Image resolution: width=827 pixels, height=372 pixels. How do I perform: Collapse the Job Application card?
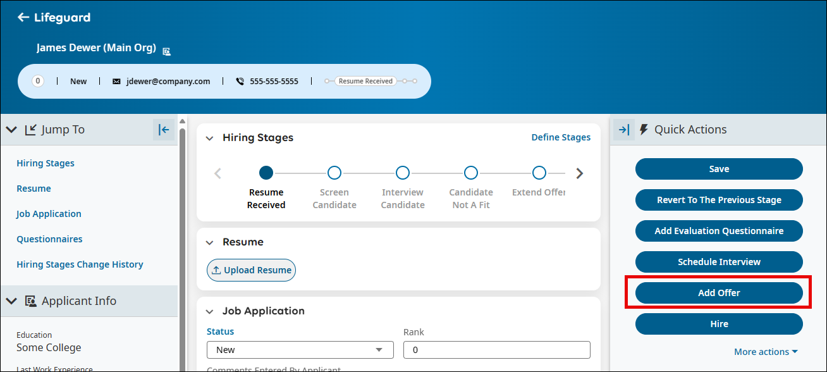tap(210, 311)
